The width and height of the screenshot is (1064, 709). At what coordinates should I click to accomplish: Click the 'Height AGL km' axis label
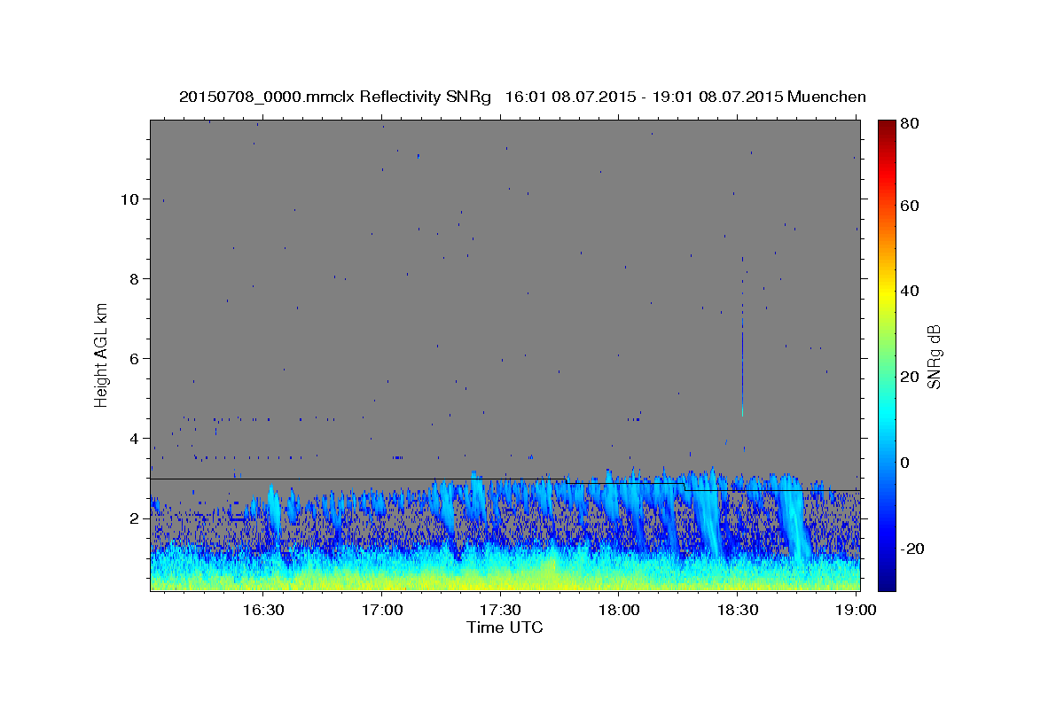tap(101, 354)
